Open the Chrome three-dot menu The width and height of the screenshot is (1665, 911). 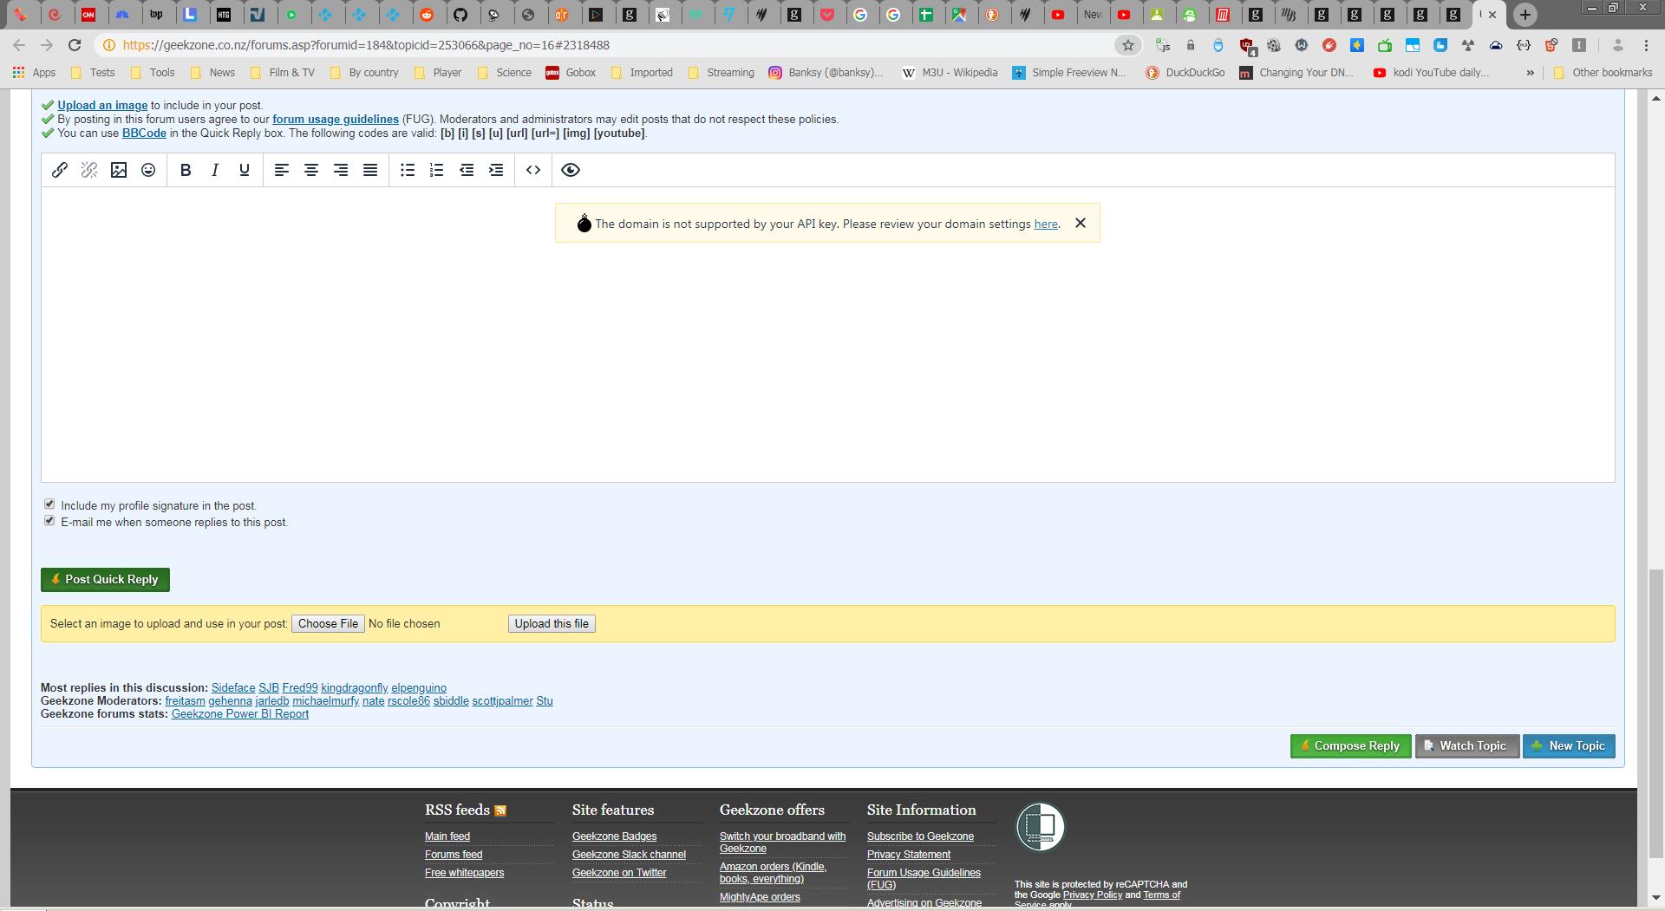(1646, 45)
